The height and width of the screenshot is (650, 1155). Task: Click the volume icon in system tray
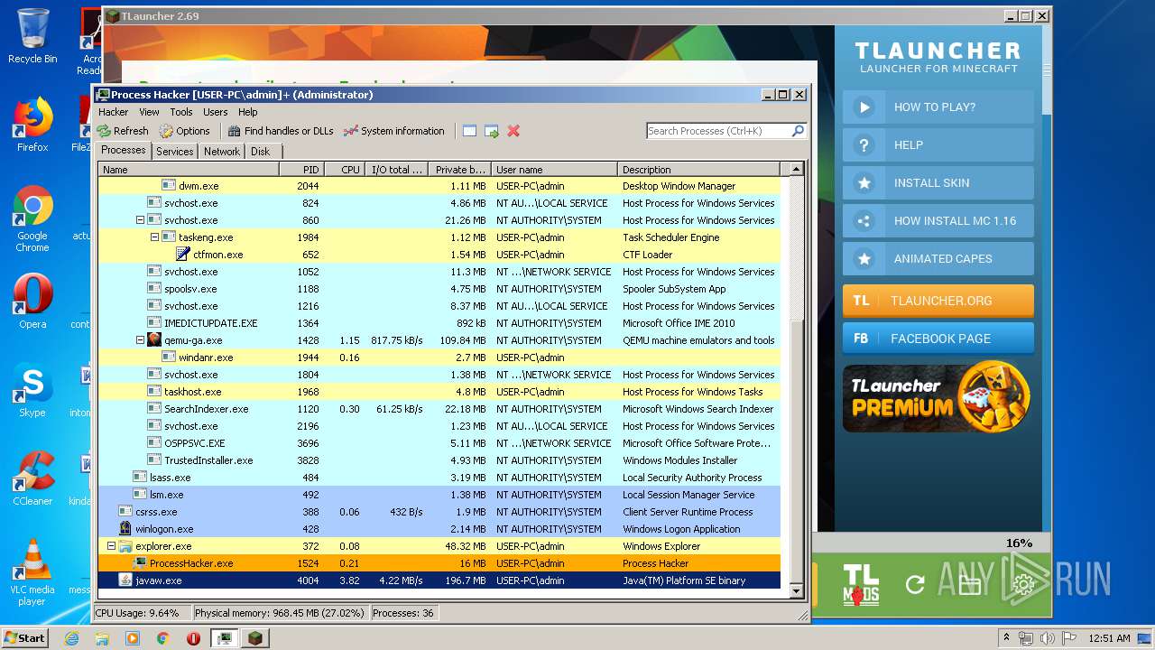1047,638
